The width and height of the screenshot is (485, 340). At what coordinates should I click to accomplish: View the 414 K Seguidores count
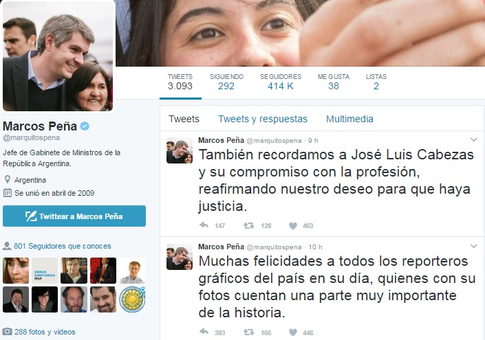pos(281,82)
